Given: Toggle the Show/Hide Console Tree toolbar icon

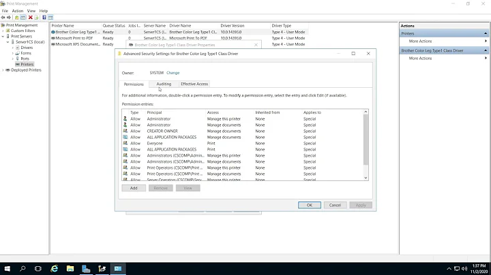Looking at the screenshot, I should (x=23, y=18).
